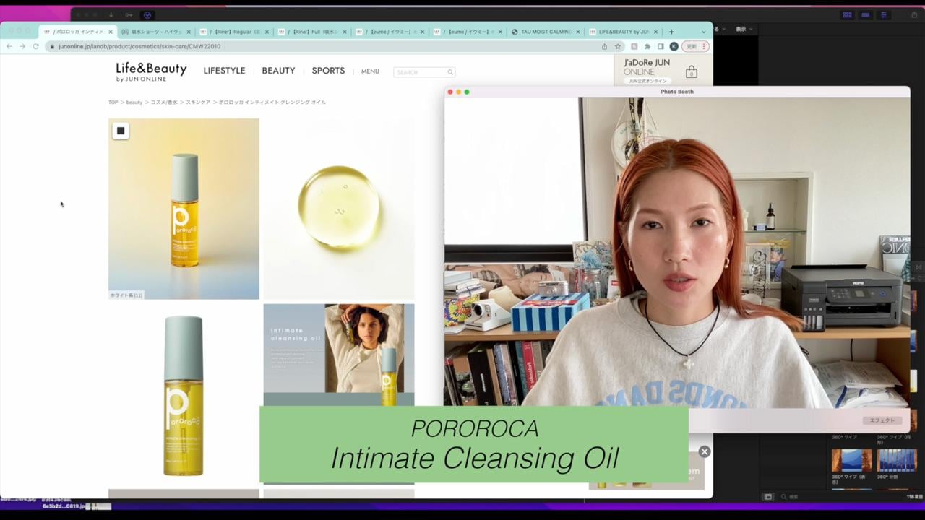
Task: Switch to the TAU MOIST CALMING tab
Action: point(546,32)
